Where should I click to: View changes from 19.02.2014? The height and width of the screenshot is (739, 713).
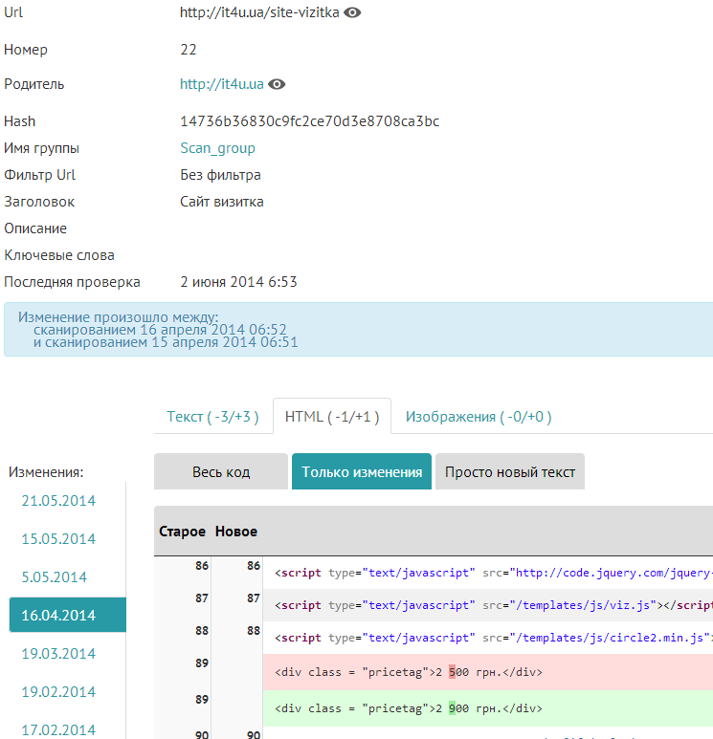point(59,692)
